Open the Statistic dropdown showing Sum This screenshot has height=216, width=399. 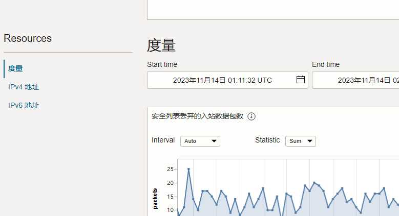(301, 141)
